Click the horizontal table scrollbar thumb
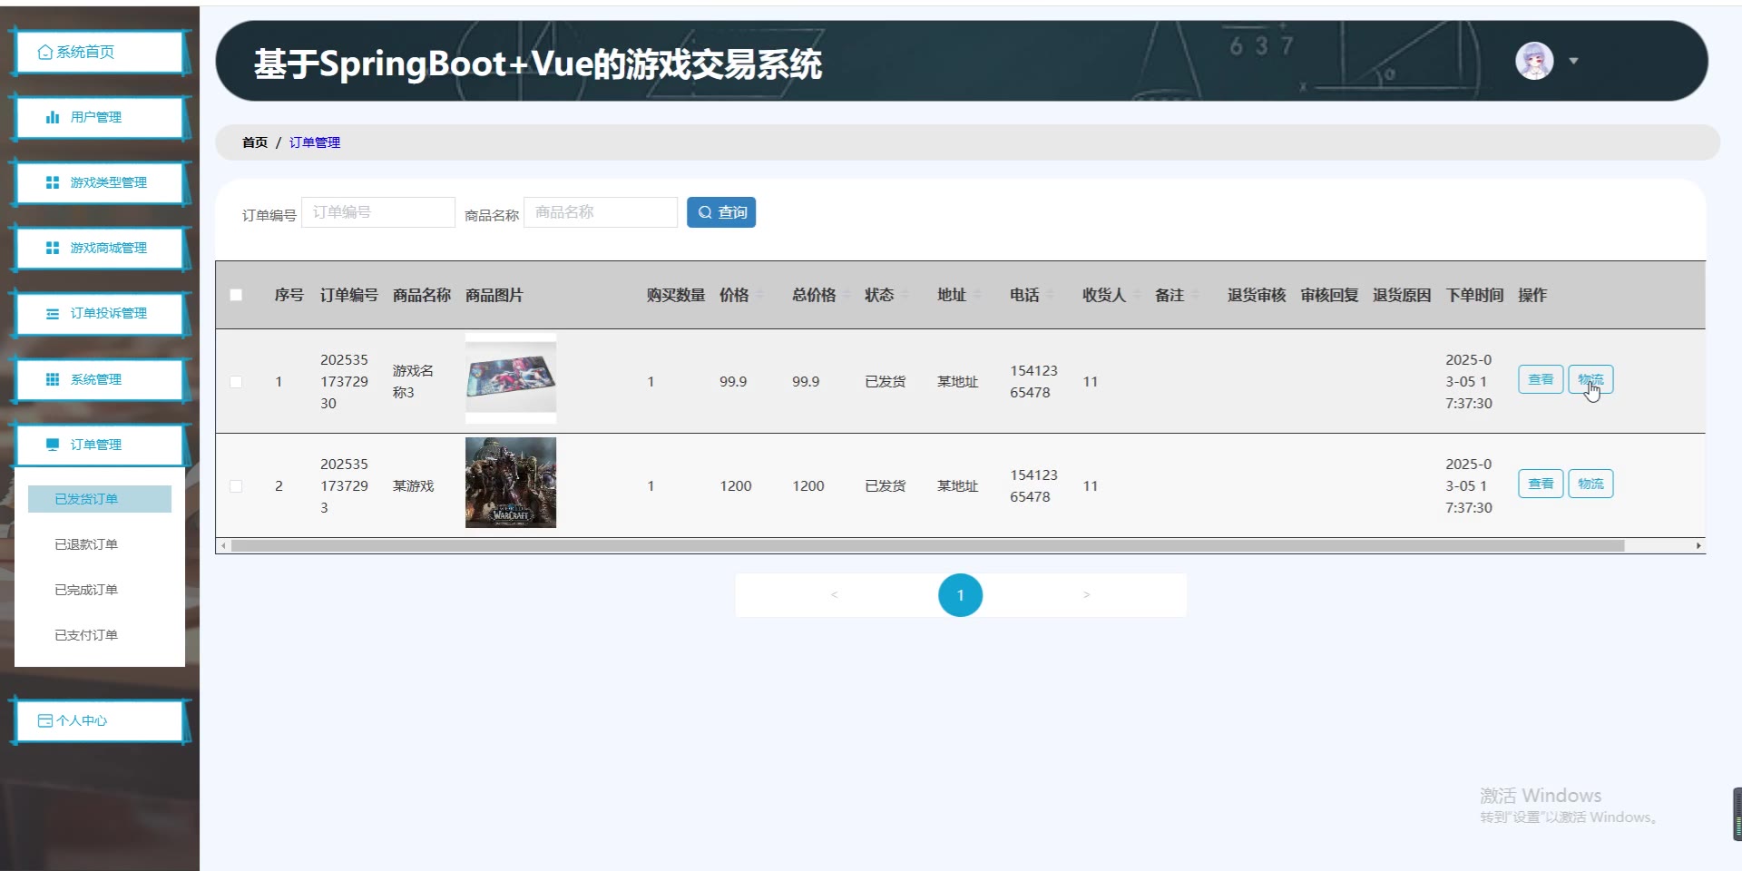1742x871 pixels. click(x=927, y=545)
